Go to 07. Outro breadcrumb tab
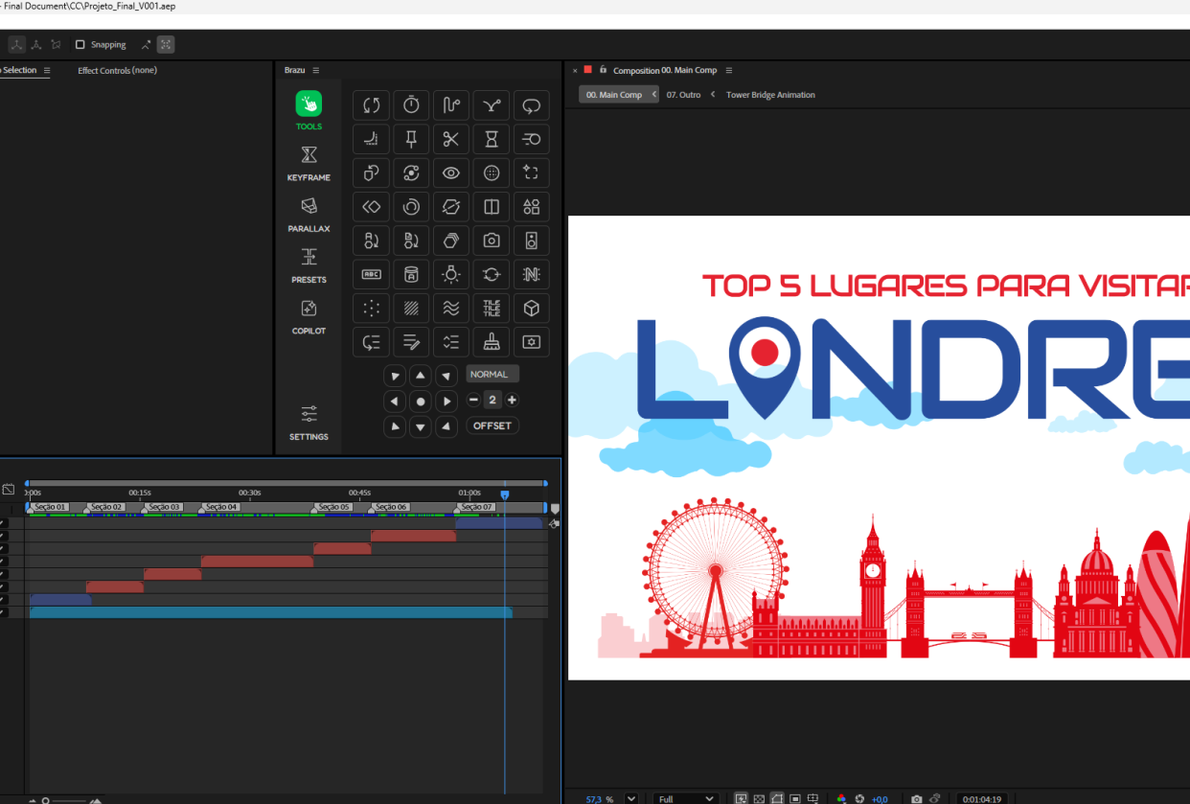This screenshot has height=804, width=1190. (x=683, y=95)
